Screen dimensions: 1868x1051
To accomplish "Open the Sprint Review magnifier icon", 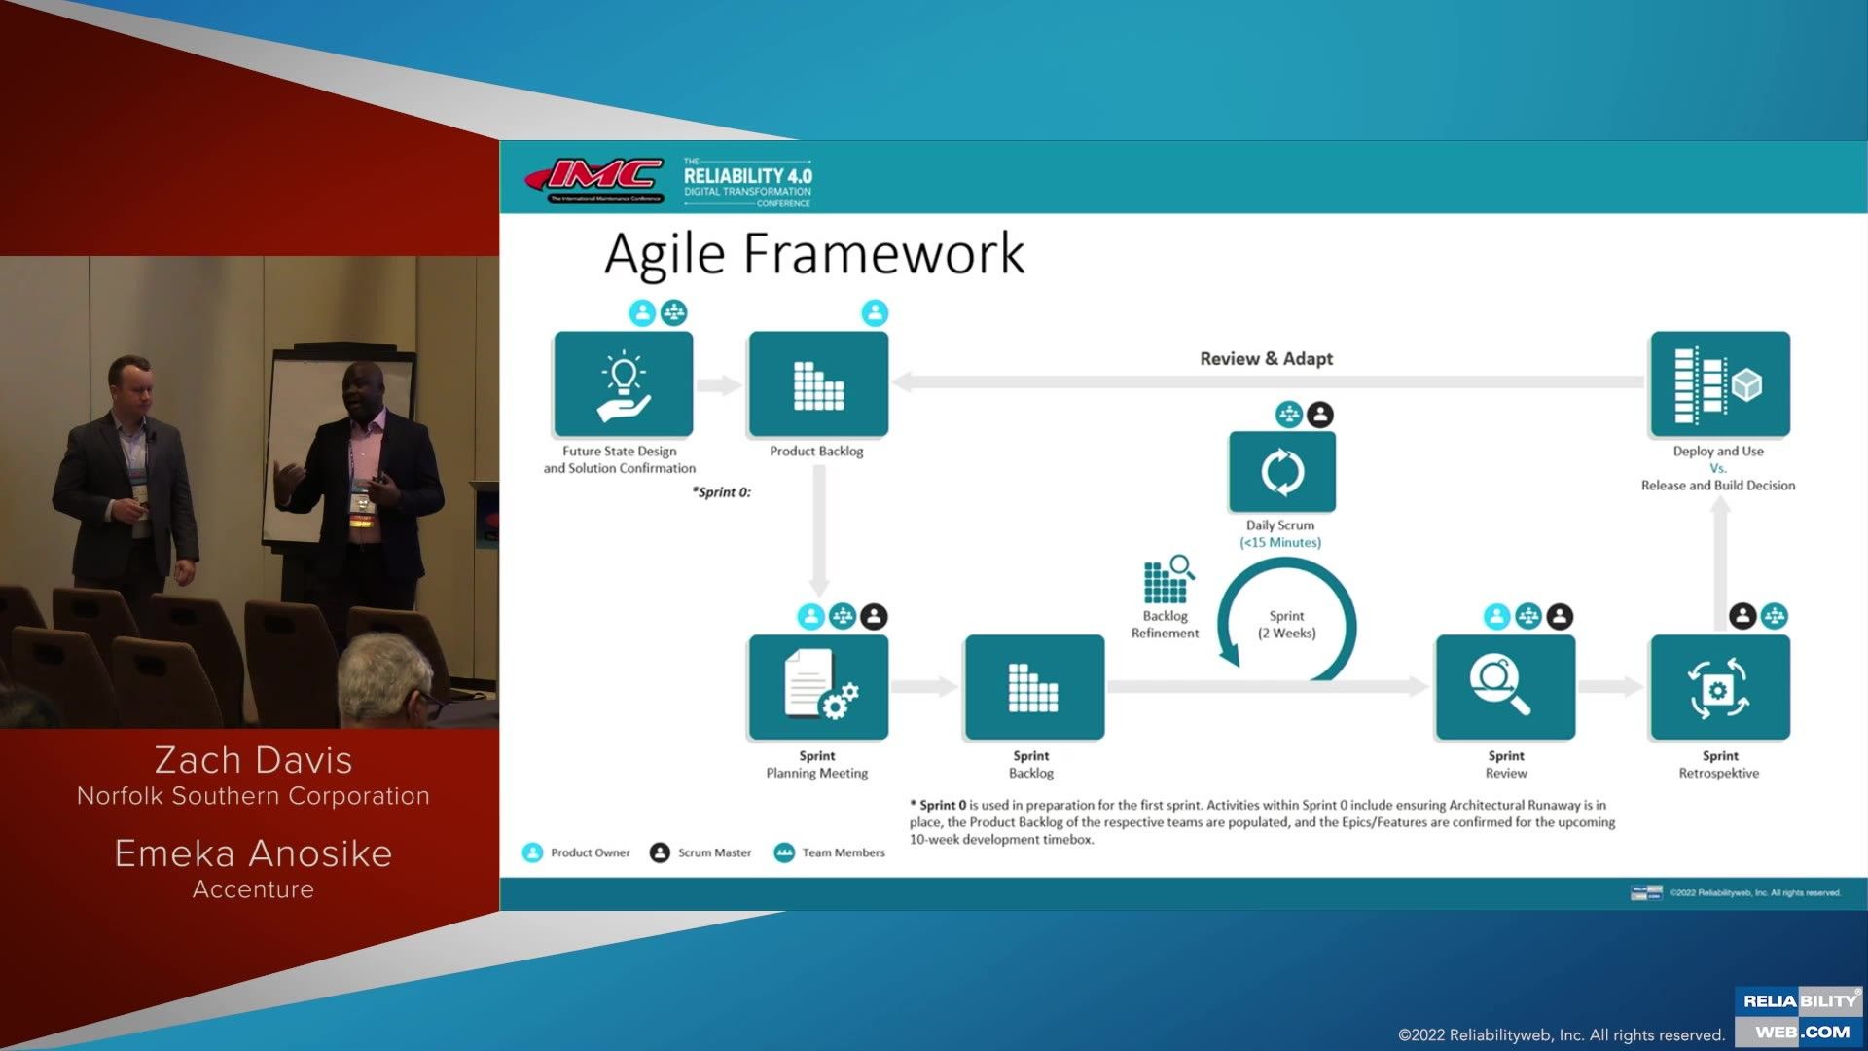I will point(1506,687).
